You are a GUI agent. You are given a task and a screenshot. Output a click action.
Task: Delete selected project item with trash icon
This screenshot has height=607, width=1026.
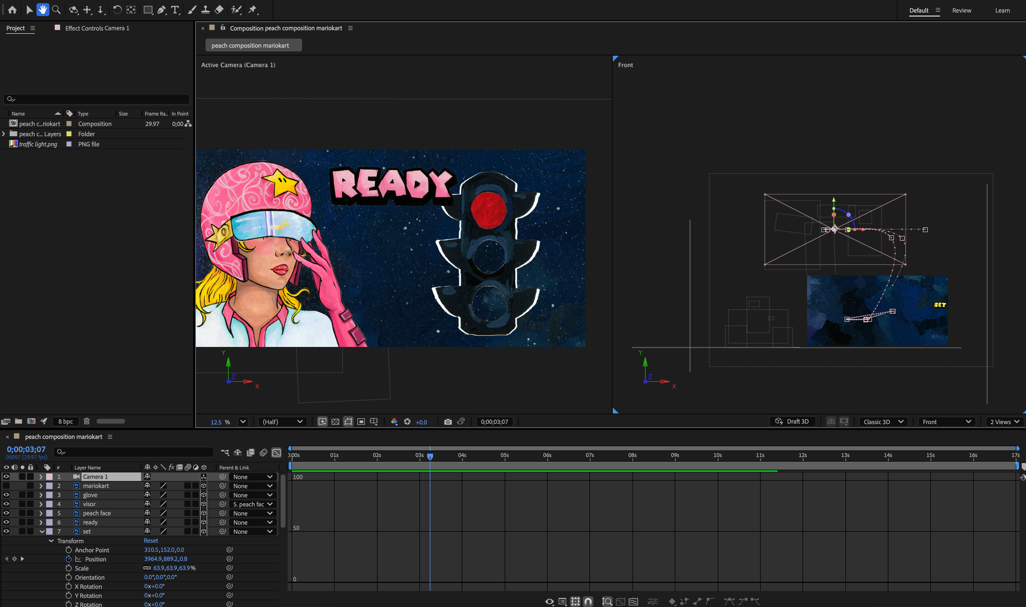[x=87, y=421]
